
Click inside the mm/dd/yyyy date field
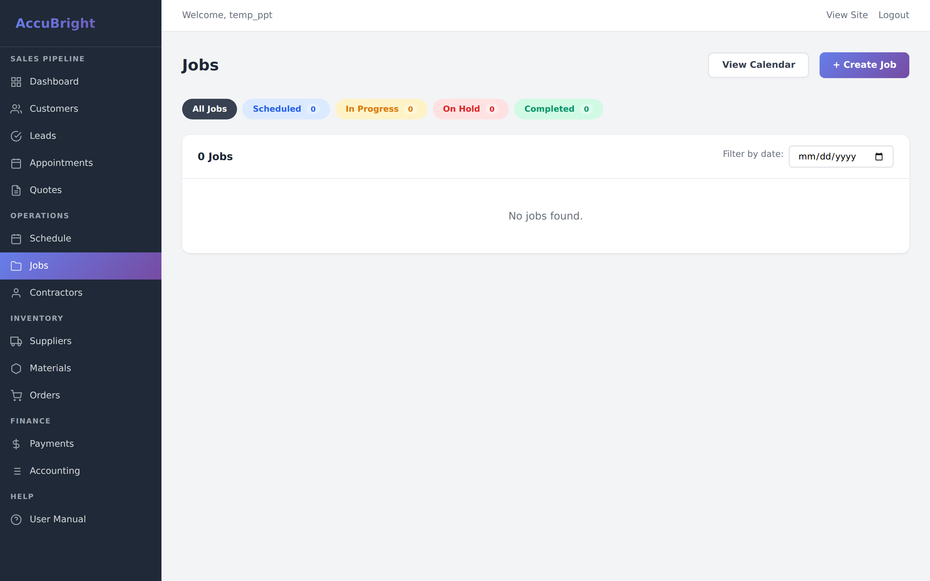click(x=826, y=157)
